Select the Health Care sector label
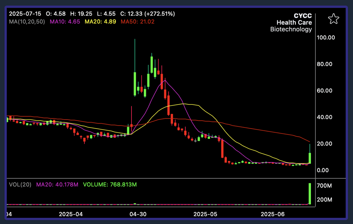Viewport: 353px width, 224px height. 294,23
